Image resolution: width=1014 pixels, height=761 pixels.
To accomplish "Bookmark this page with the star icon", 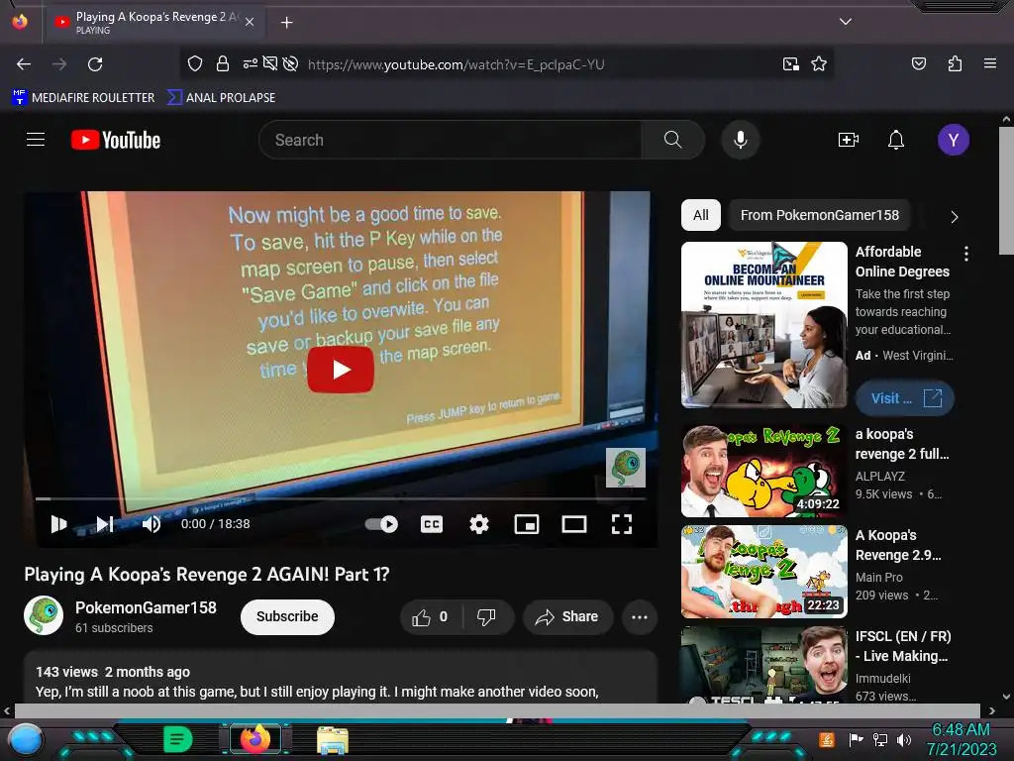I will pos(819,63).
